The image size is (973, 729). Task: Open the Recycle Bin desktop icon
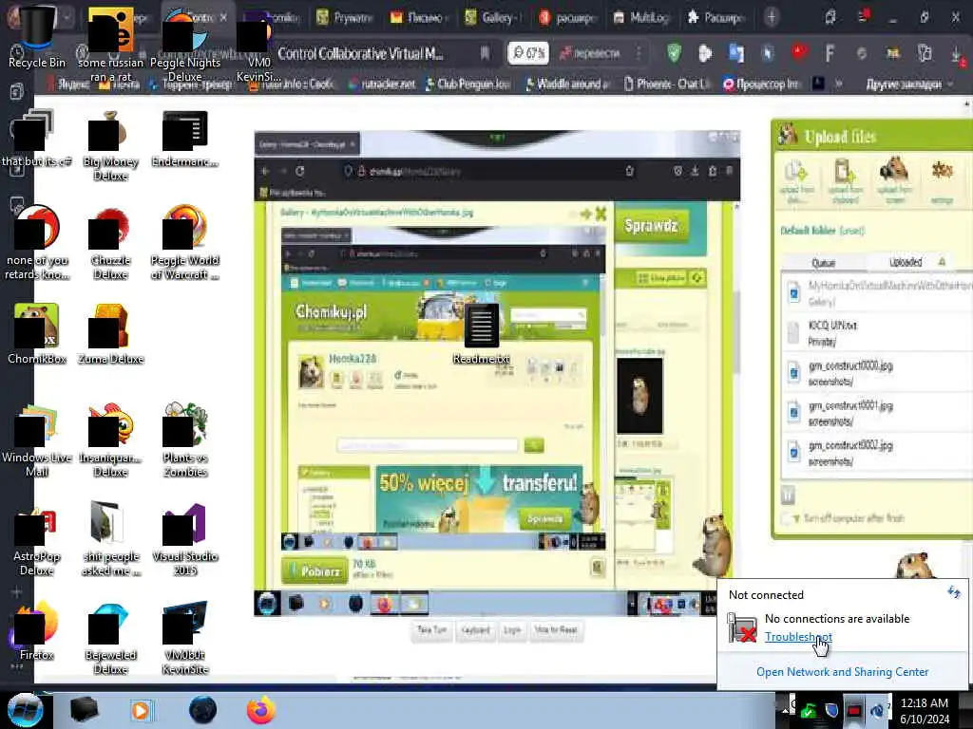pyautogui.click(x=37, y=37)
